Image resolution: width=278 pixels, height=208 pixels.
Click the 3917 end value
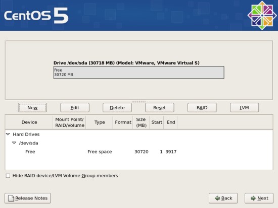[171, 152]
